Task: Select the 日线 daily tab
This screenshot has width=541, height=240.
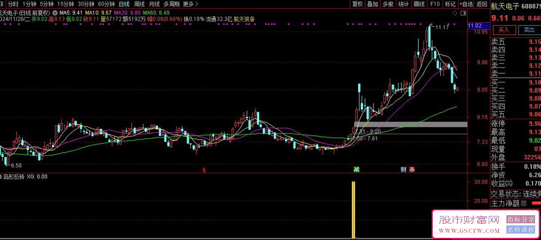Action: pos(124,4)
